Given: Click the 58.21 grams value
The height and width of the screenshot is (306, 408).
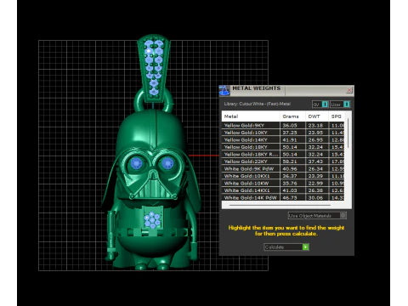Looking at the screenshot, I should coord(290,161).
